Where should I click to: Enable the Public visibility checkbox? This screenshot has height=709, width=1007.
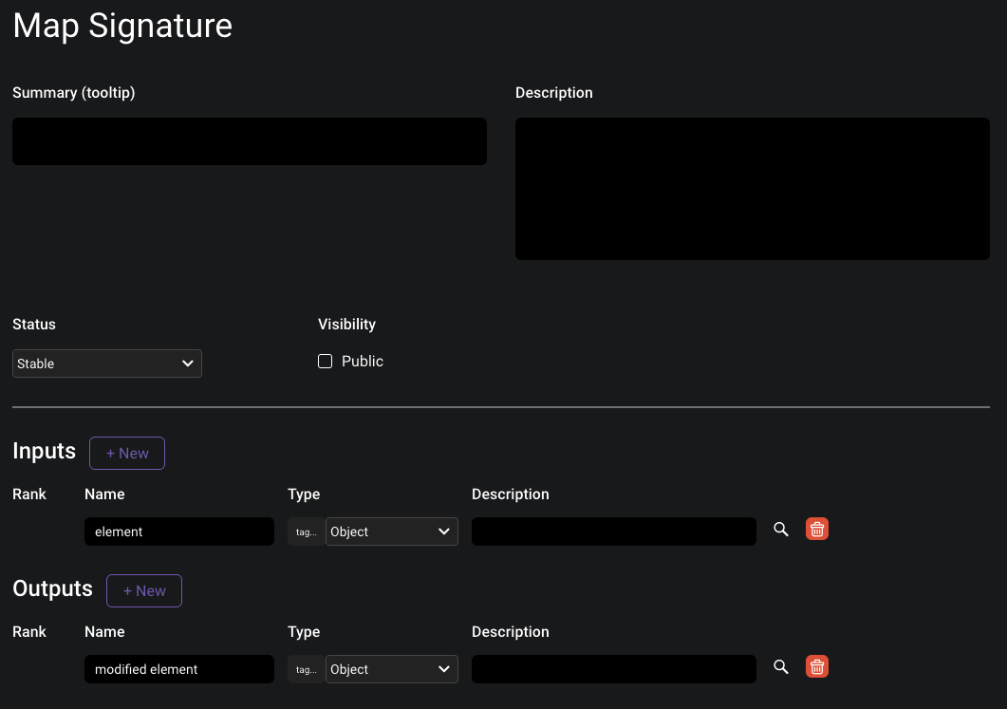326,362
